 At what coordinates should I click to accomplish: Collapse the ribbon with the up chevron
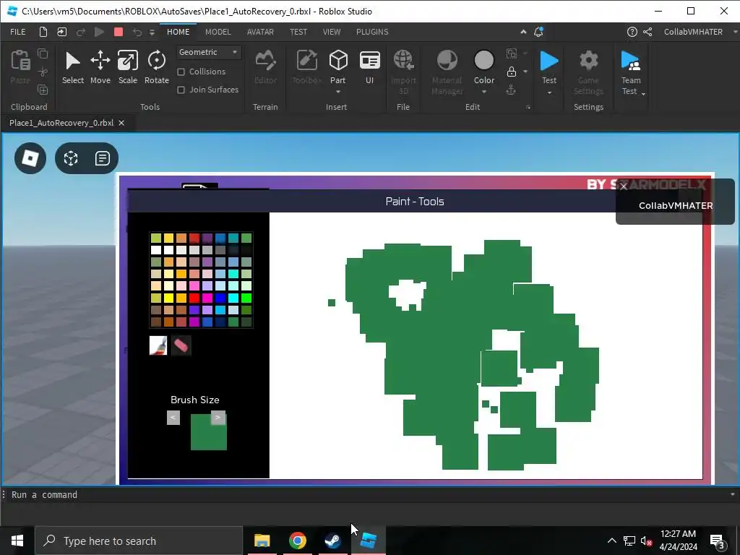coord(523,32)
